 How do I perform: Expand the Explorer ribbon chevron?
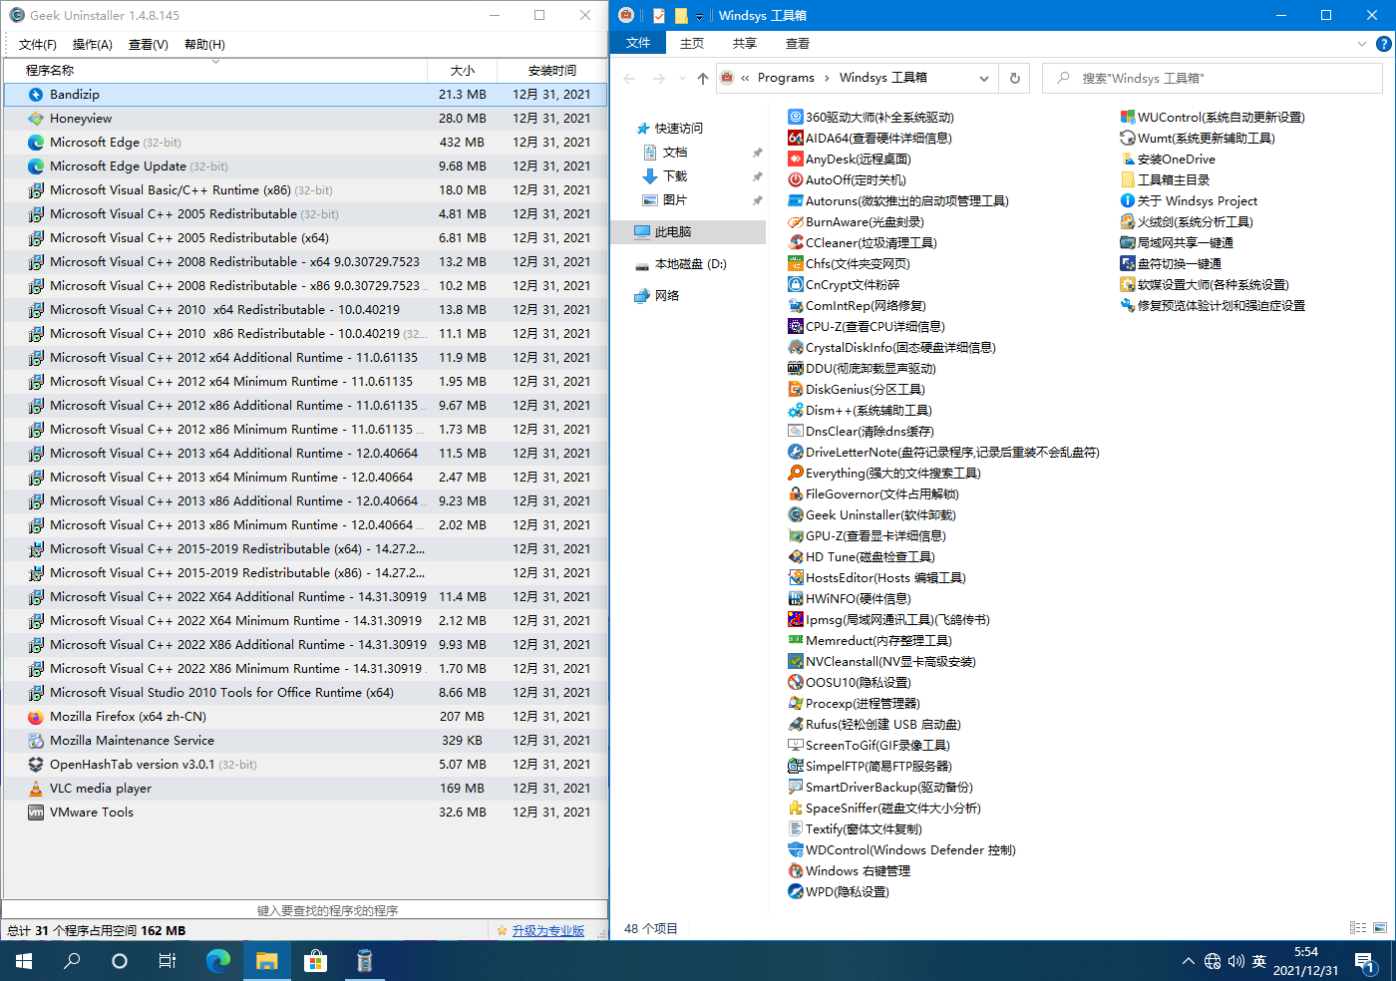tap(1362, 44)
